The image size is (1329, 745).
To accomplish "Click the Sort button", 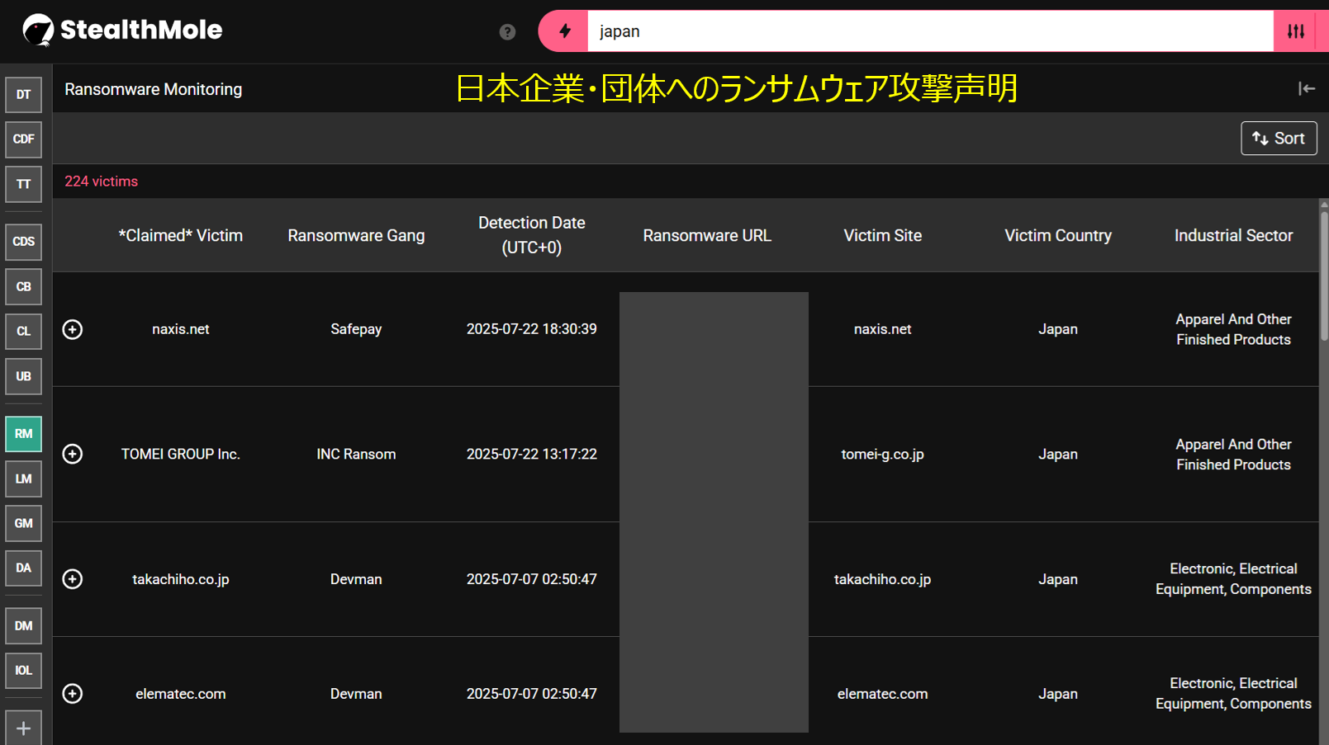I will pos(1279,139).
